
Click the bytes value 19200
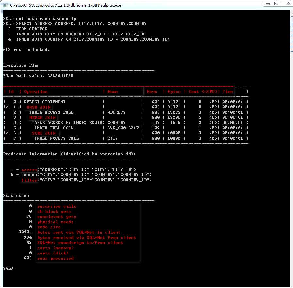point(174,117)
